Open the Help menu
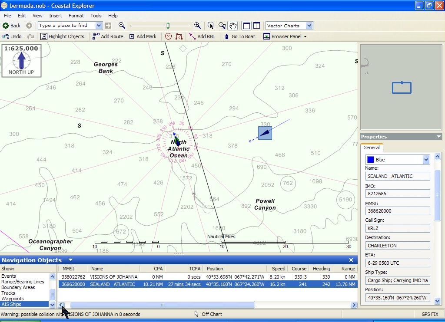Screen dimensions: 445x322 (113, 16)
